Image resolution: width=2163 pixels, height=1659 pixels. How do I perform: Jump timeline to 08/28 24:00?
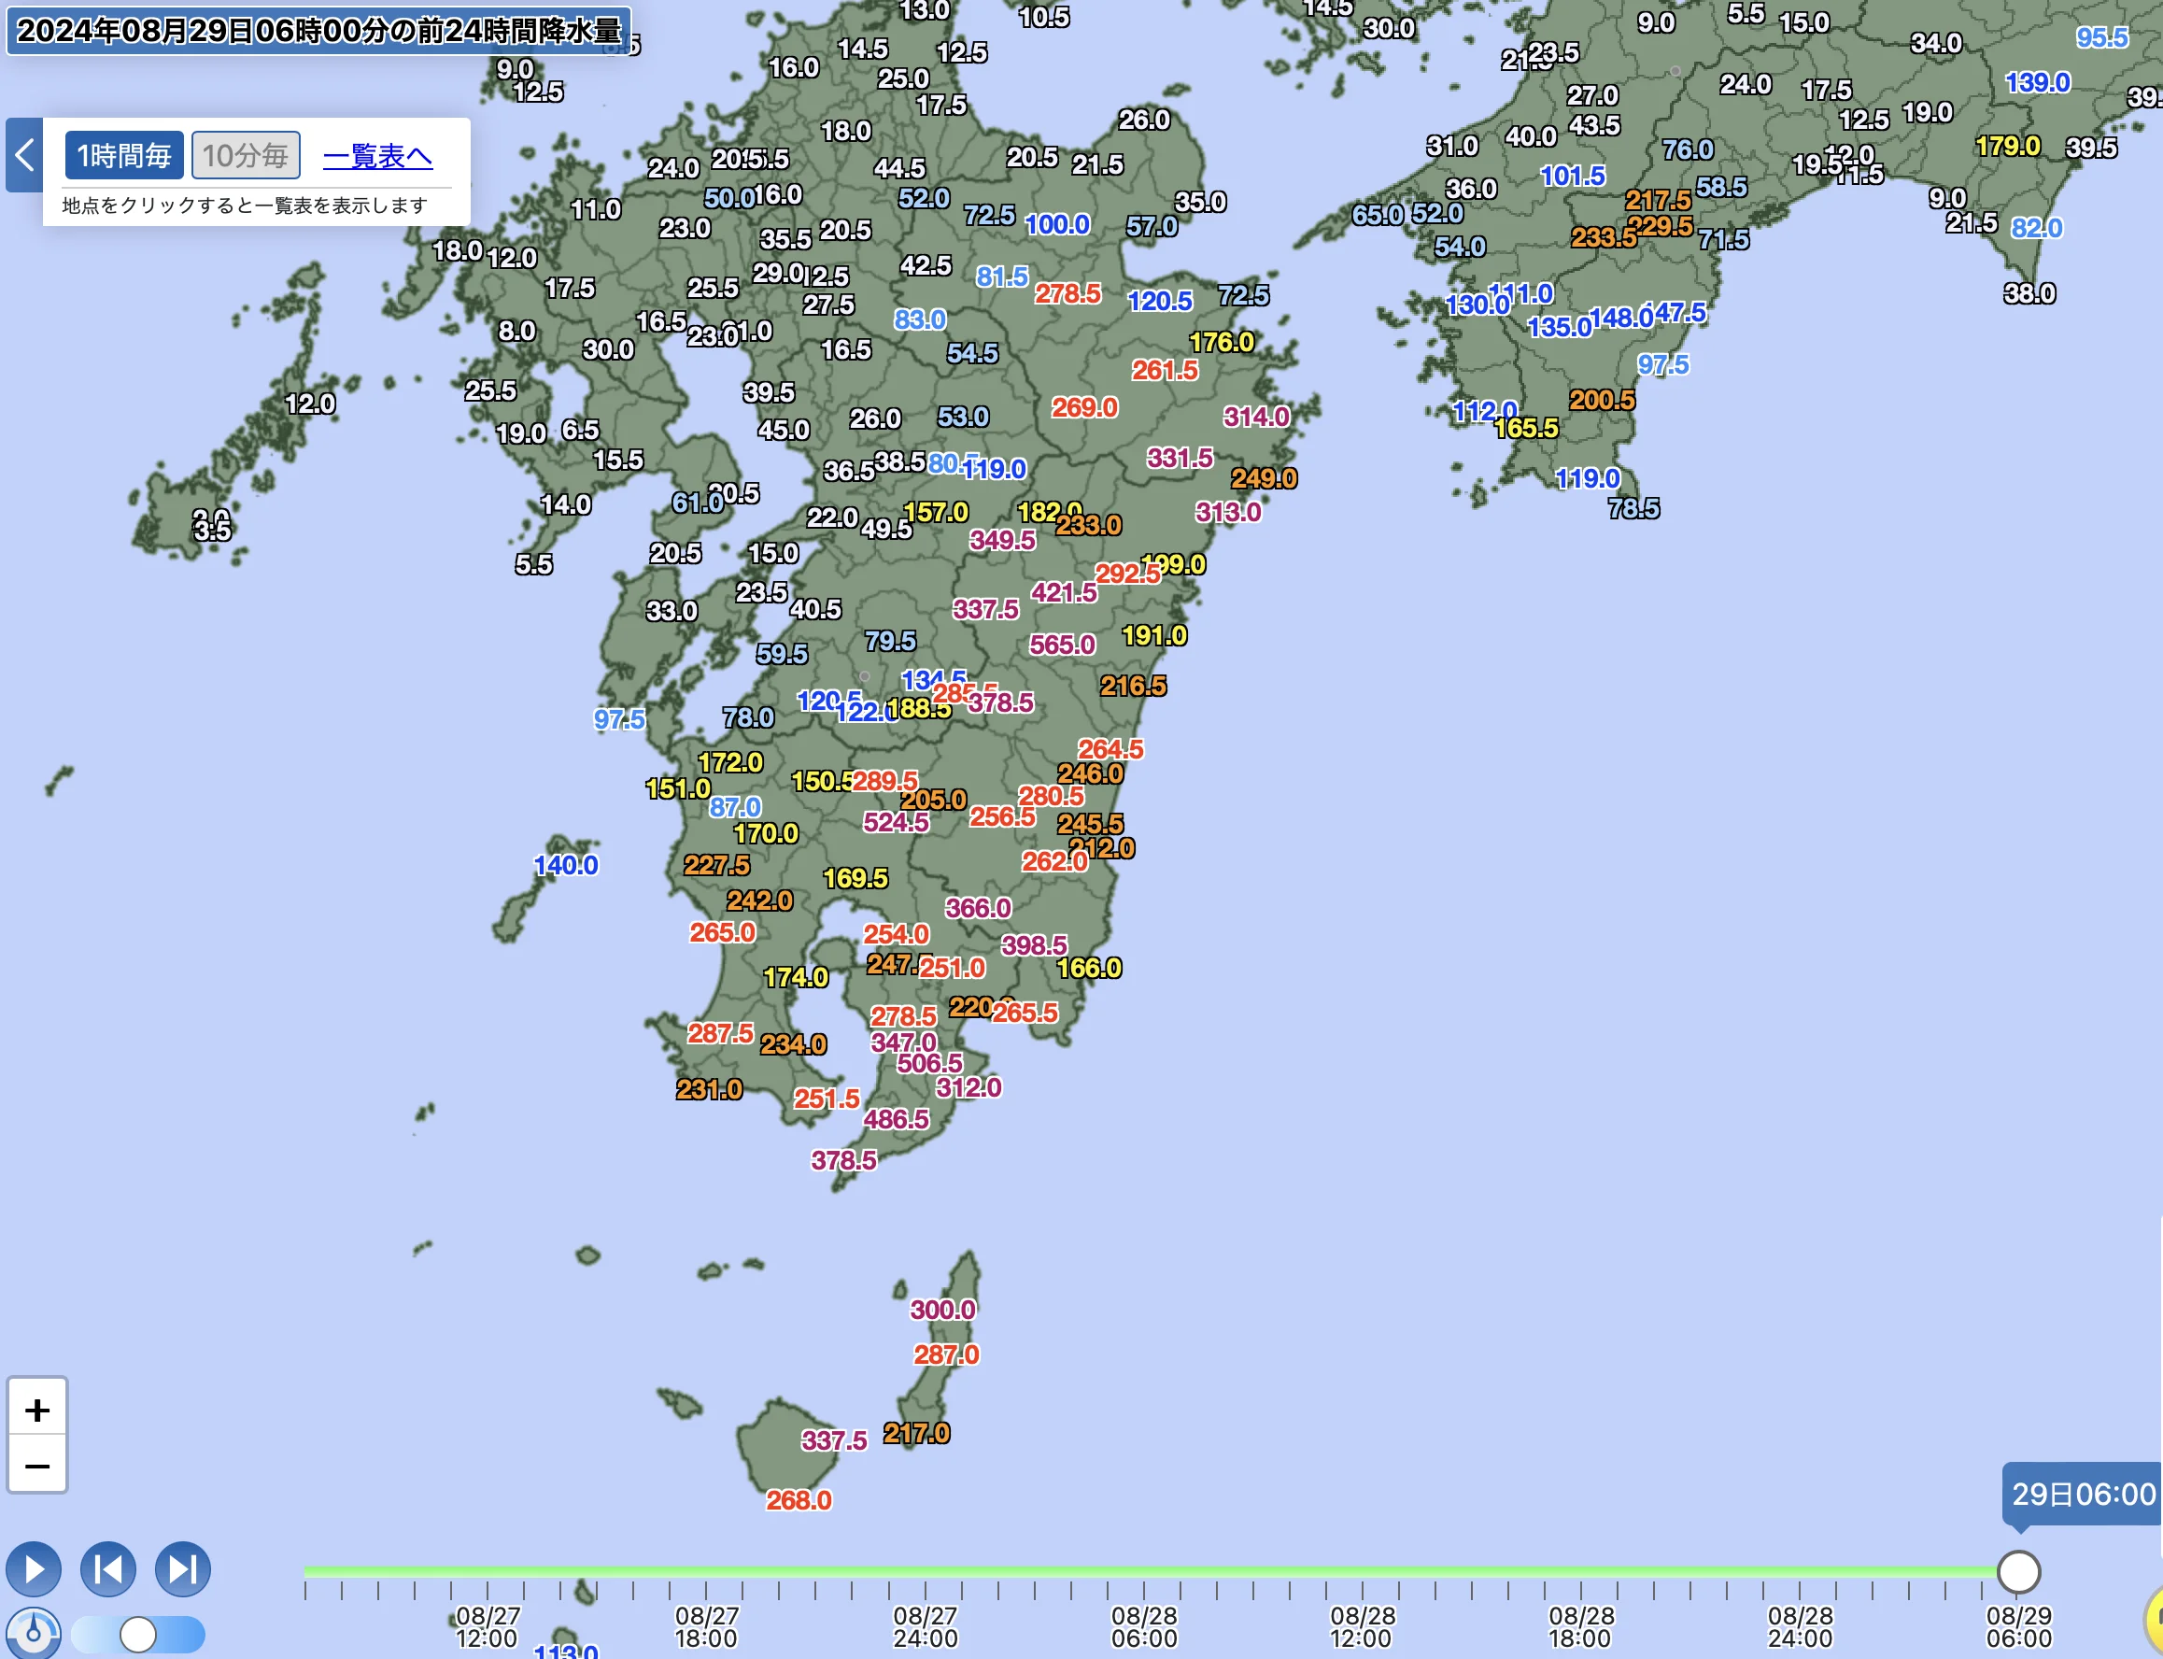click(x=1800, y=1626)
